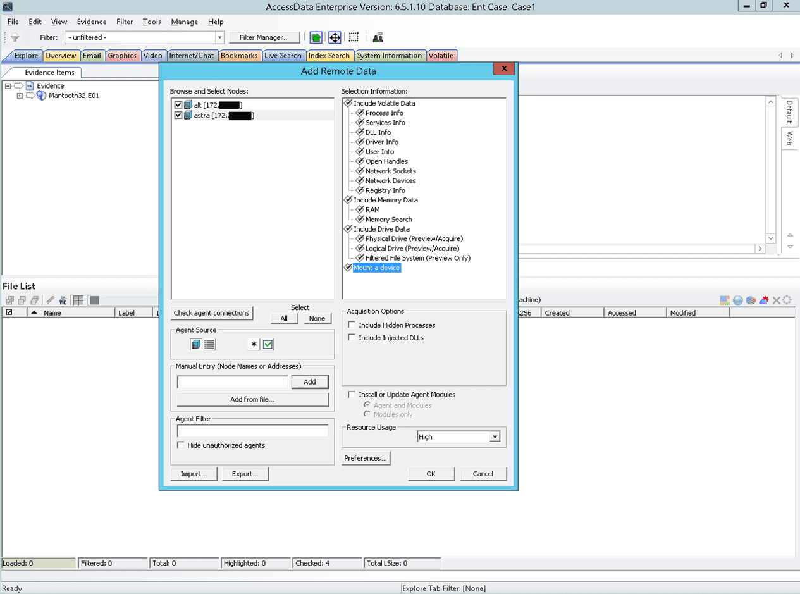Click the Export button

pyautogui.click(x=245, y=474)
